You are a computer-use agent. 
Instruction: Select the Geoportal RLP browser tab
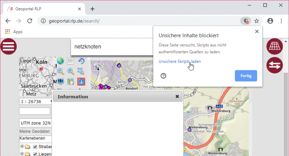tap(44, 9)
